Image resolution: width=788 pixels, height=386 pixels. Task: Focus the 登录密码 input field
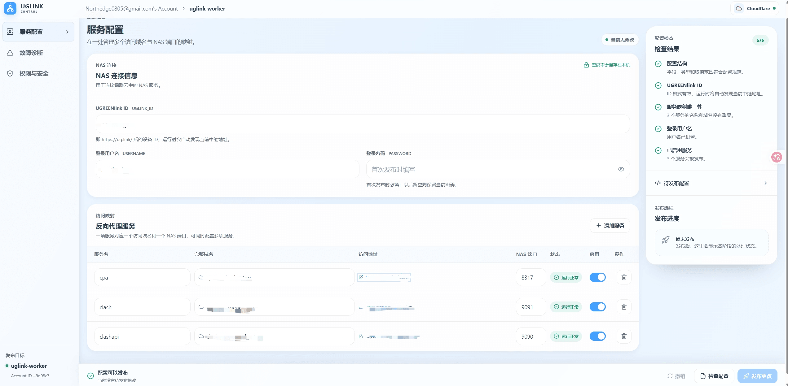[x=498, y=169]
